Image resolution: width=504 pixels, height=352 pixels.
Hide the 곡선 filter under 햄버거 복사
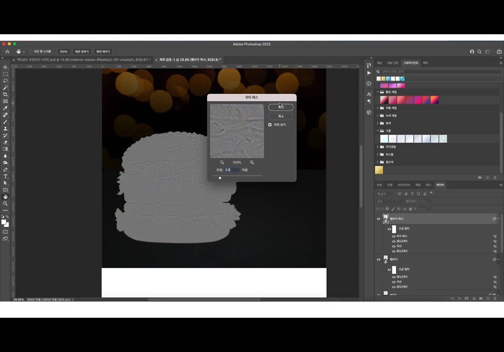[x=394, y=246]
